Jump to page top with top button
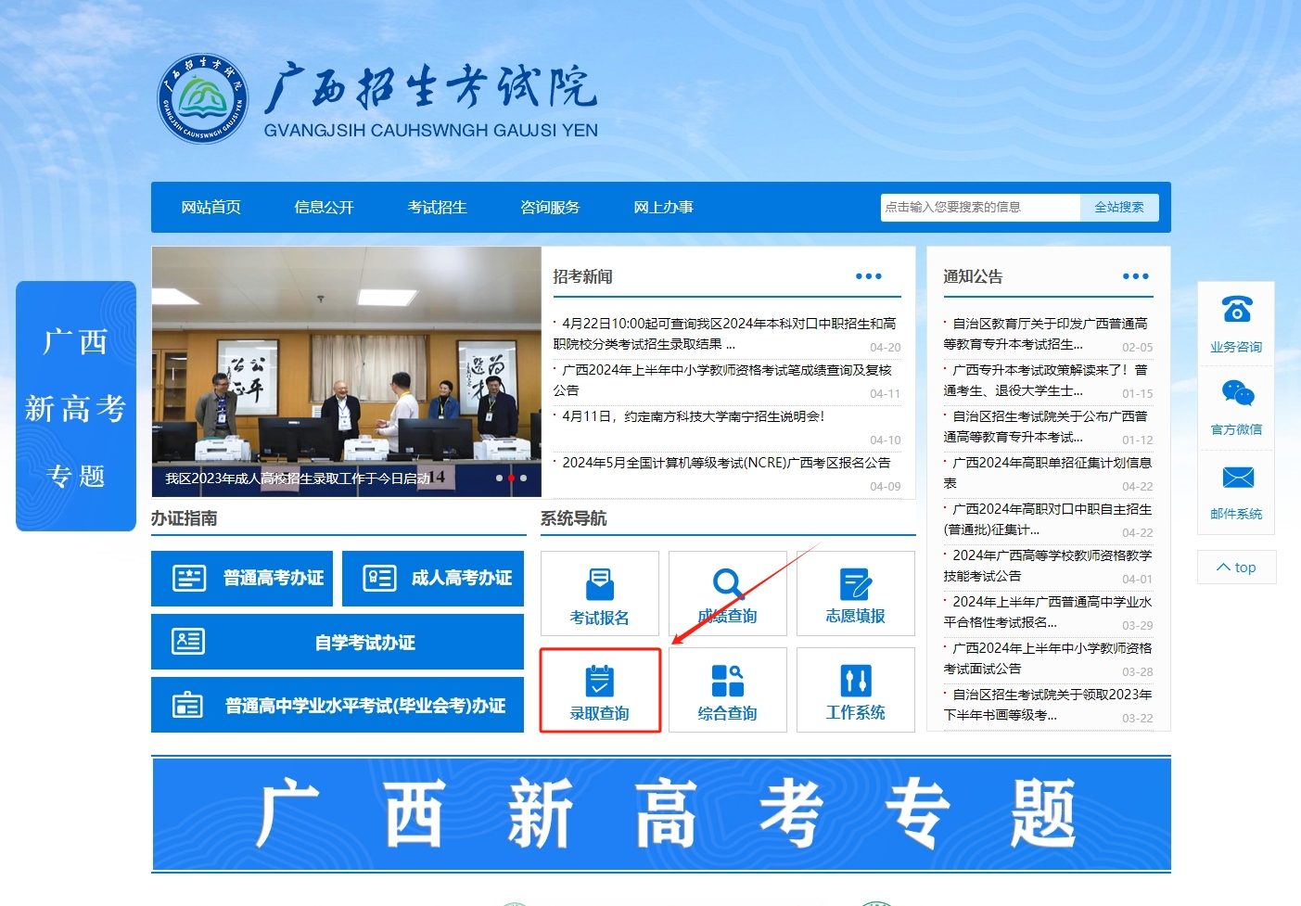The width and height of the screenshot is (1301, 906). [1237, 568]
